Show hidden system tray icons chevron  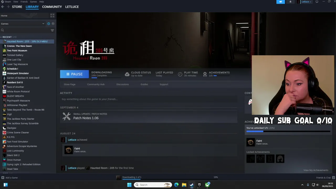pyautogui.click(x=302, y=185)
